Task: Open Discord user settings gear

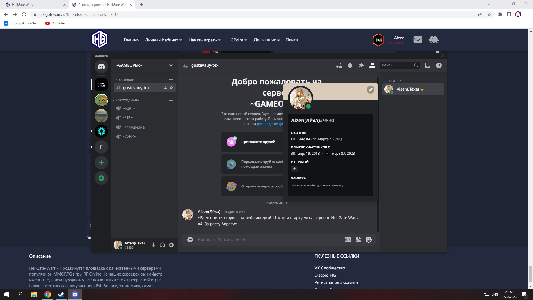Action: point(171,245)
